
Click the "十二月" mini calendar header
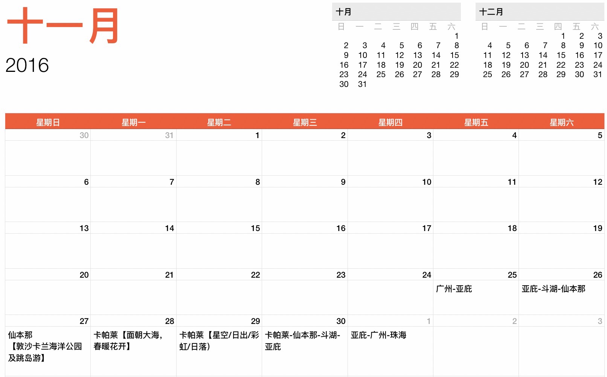pyautogui.click(x=491, y=12)
